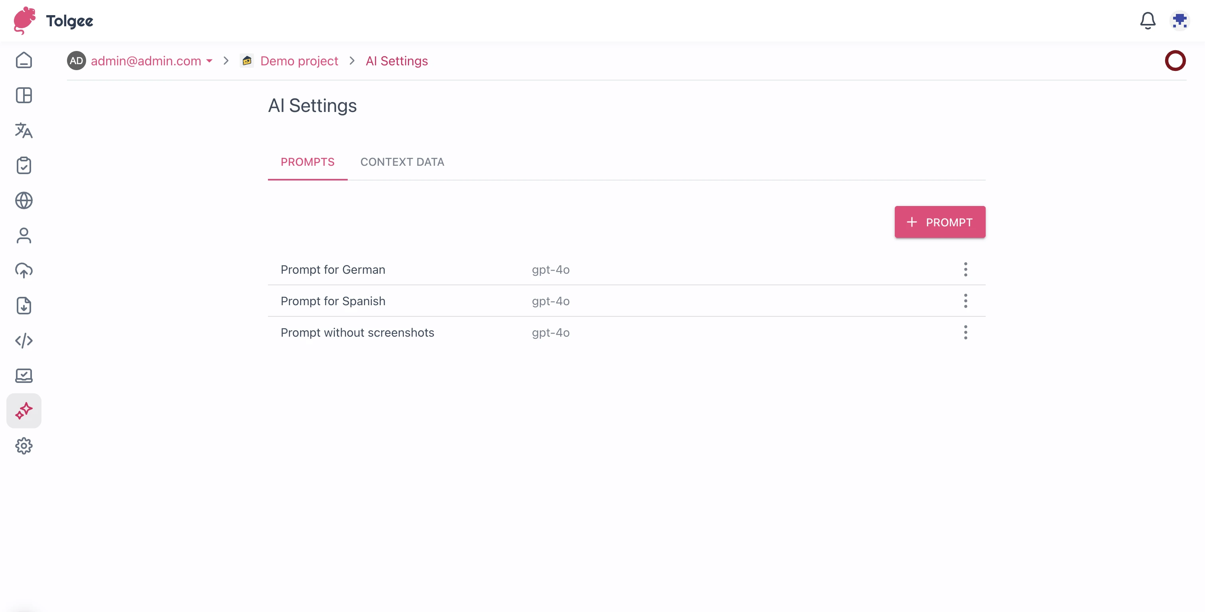Viewport: 1205px width, 612px height.
Task: Open Integrate via the code icon
Action: 24,341
